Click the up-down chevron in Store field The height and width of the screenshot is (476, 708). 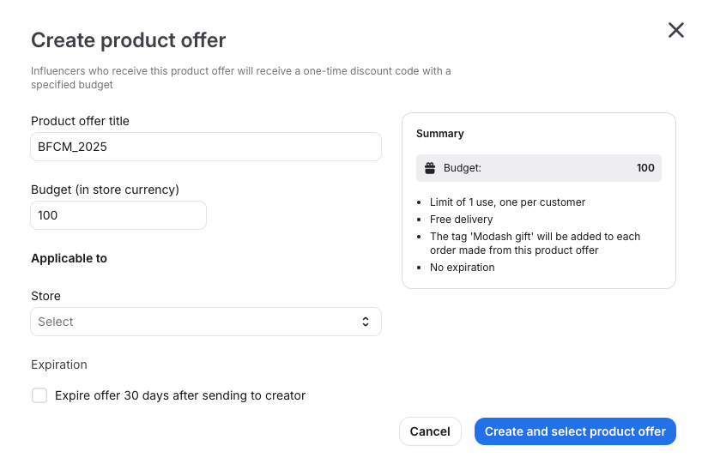point(366,322)
